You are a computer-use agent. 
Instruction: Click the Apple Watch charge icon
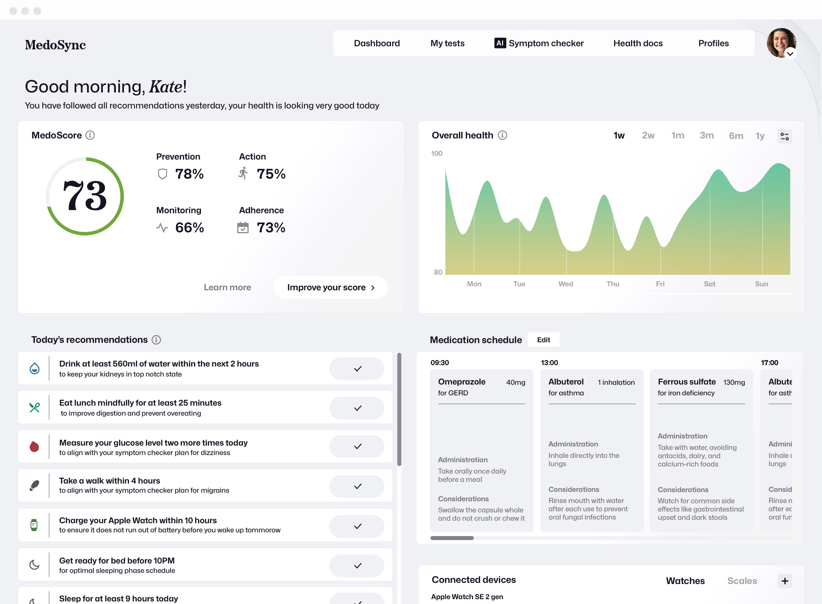point(34,525)
